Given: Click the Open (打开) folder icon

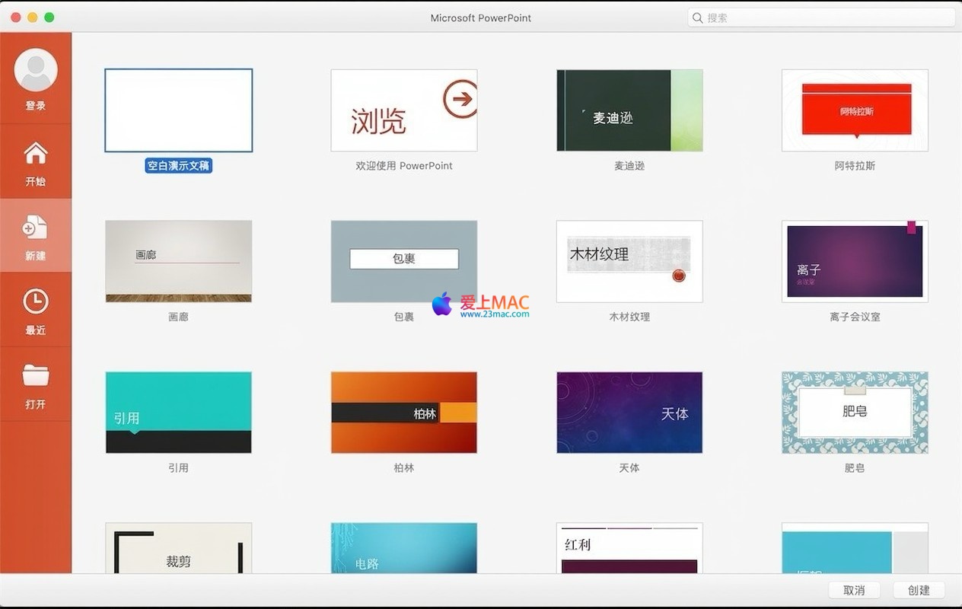Looking at the screenshot, I should [x=36, y=375].
